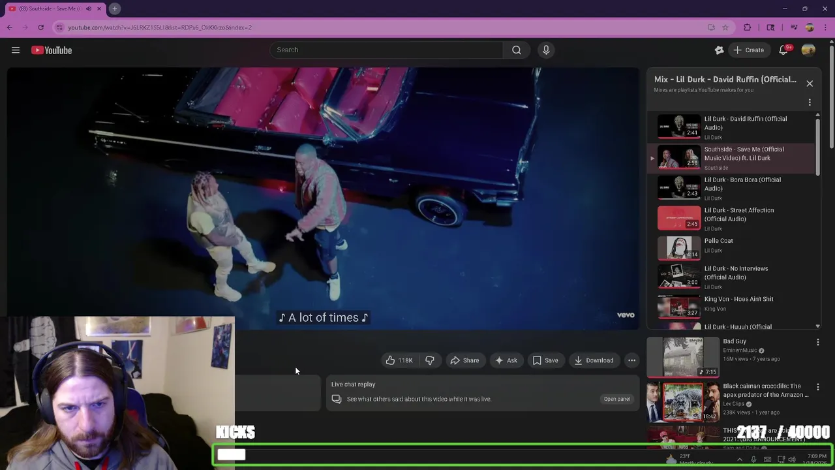Screen dimensions: 835x470
Task: Show hidden system tray icons
Action: (739, 460)
